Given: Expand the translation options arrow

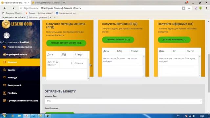Looking at the screenshot, I should click(50, 17).
